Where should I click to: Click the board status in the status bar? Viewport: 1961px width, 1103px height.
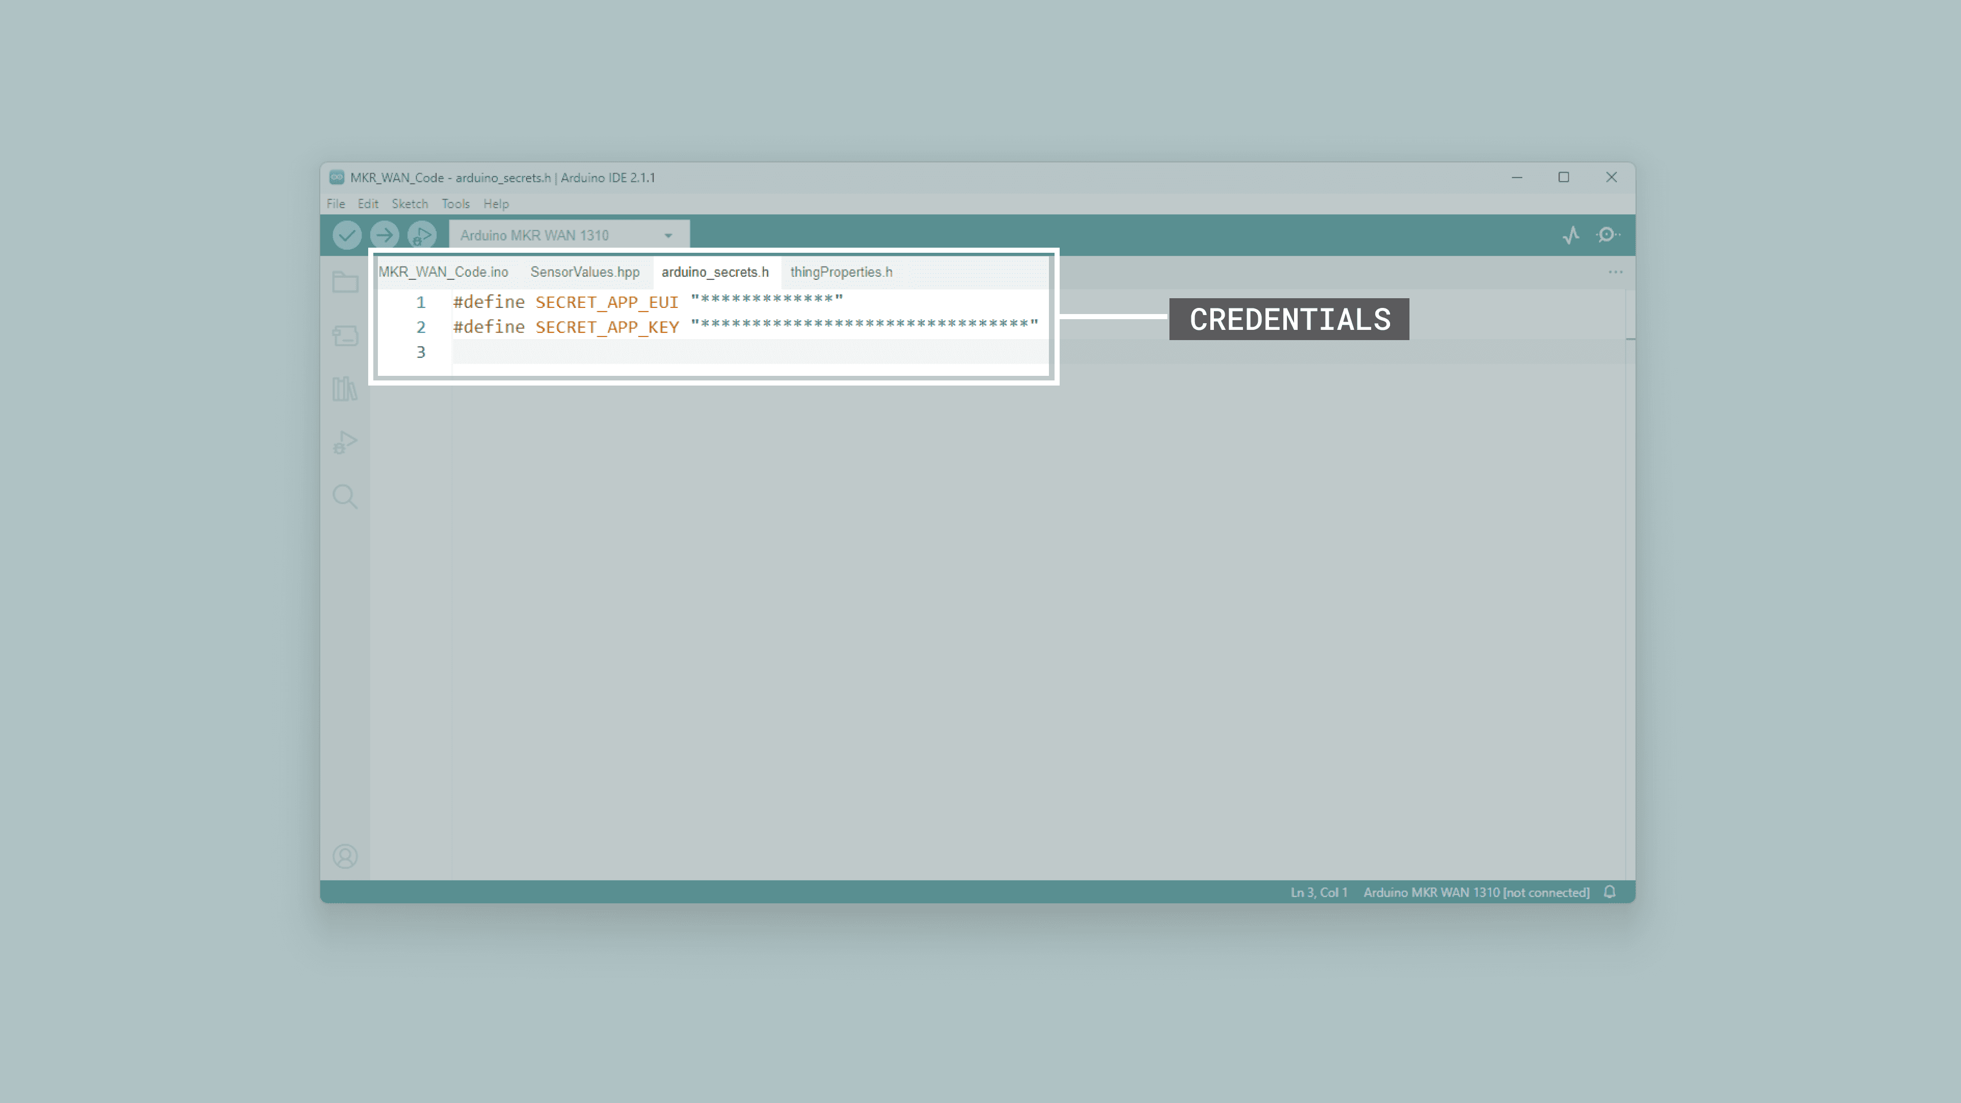tap(1475, 892)
